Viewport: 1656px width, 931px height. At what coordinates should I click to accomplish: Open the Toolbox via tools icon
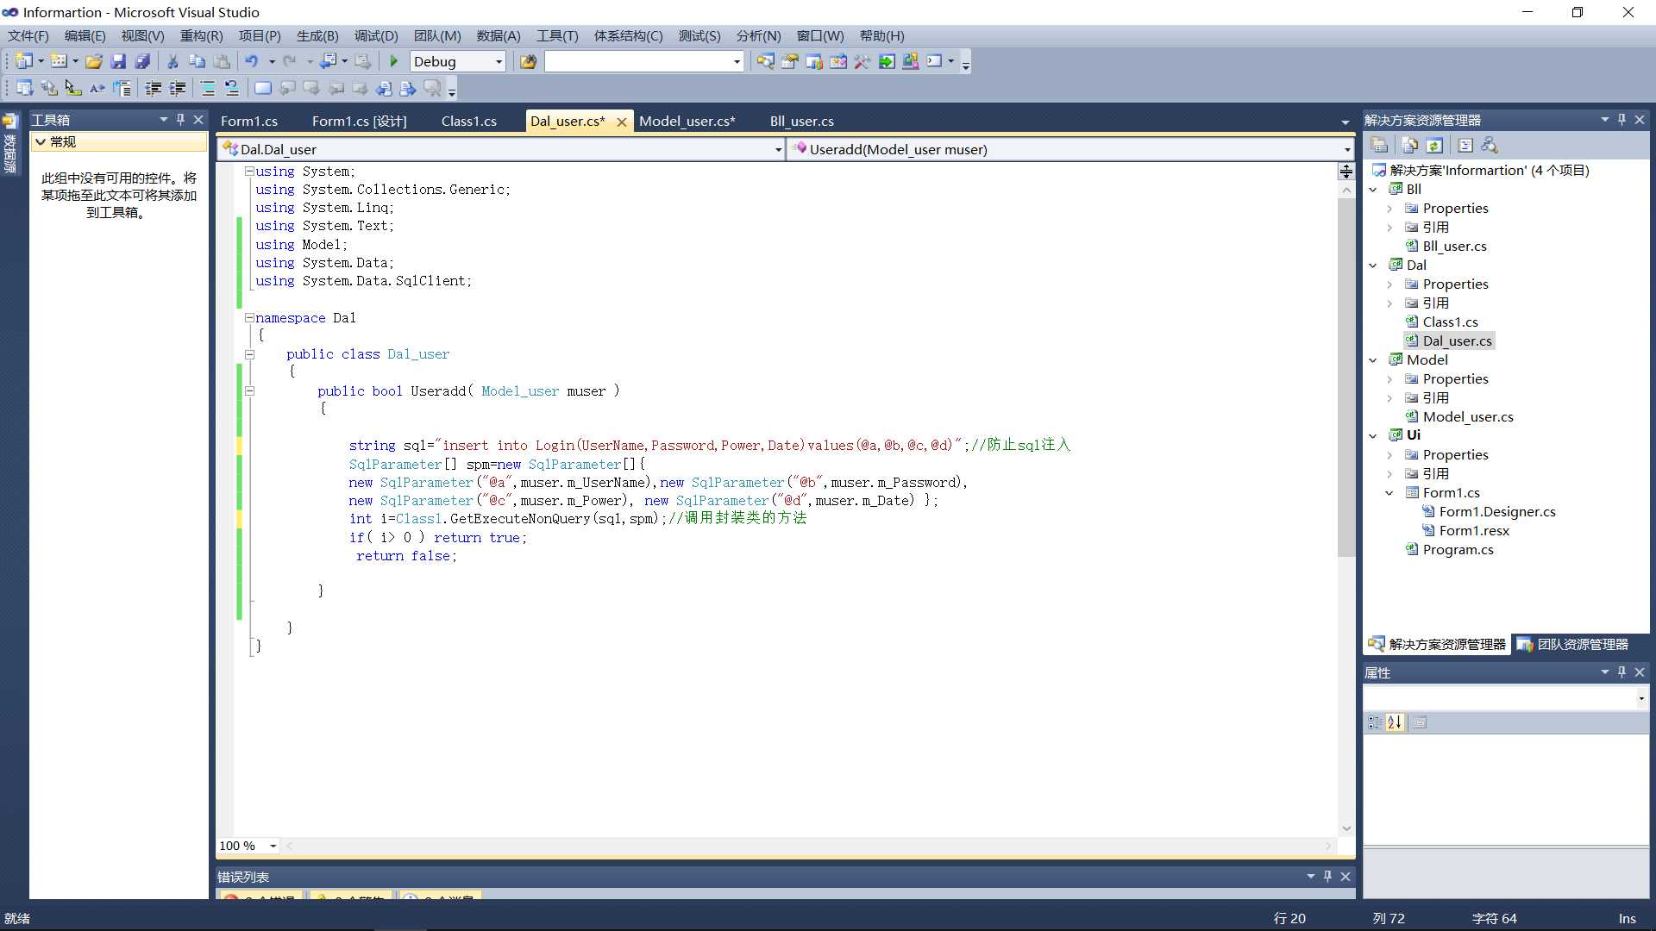coord(862,61)
